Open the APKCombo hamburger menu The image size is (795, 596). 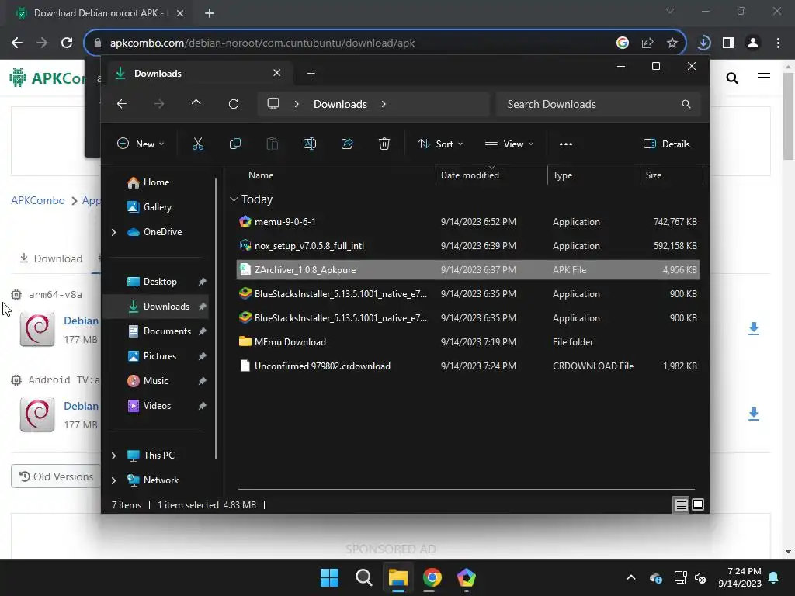click(x=764, y=78)
